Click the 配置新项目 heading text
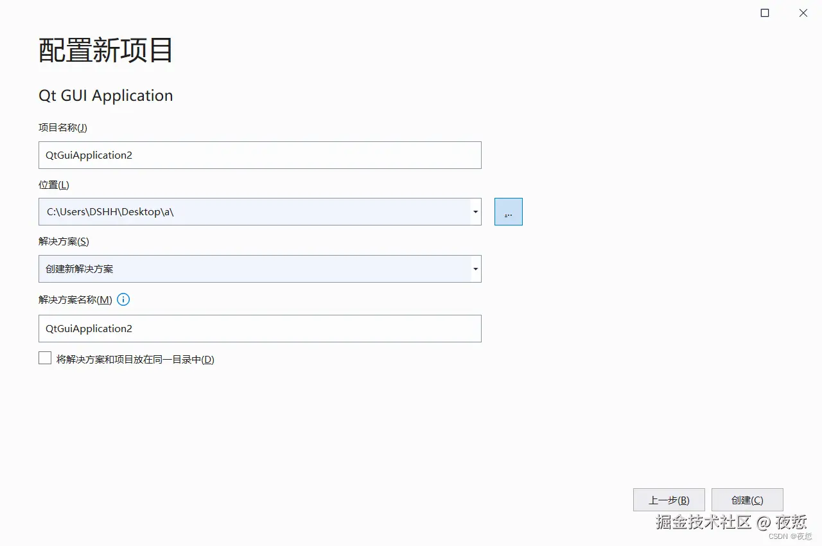Screen dimensions: 822x546 point(106,50)
